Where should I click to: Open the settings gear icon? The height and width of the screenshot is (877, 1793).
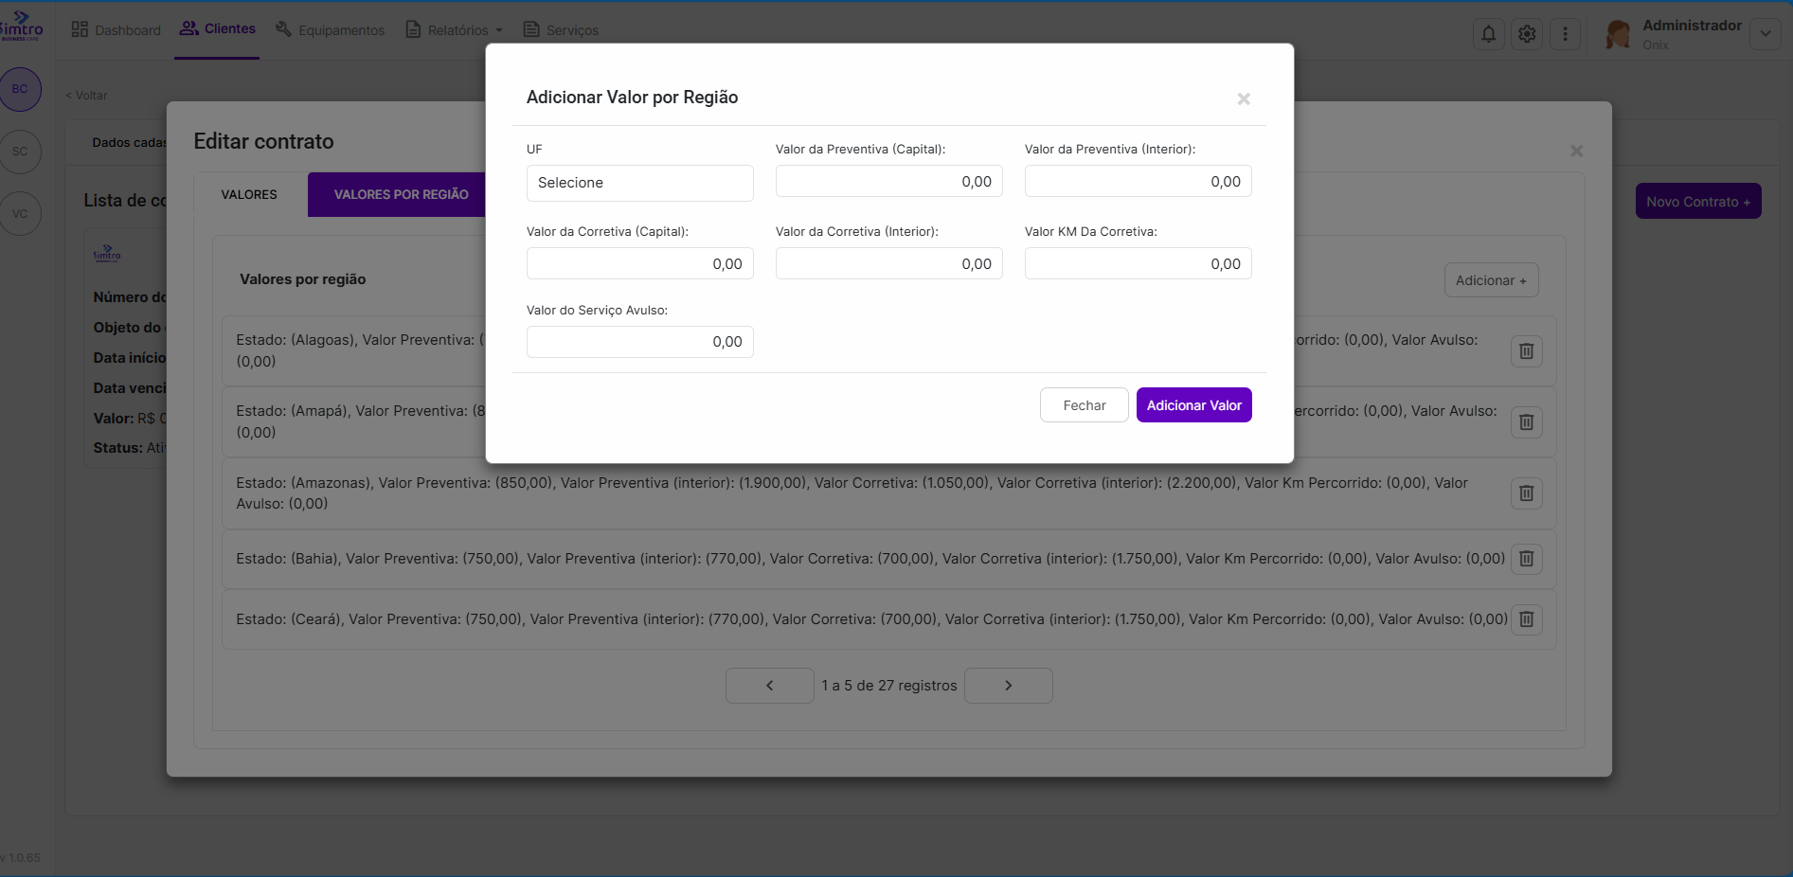click(1527, 34)
